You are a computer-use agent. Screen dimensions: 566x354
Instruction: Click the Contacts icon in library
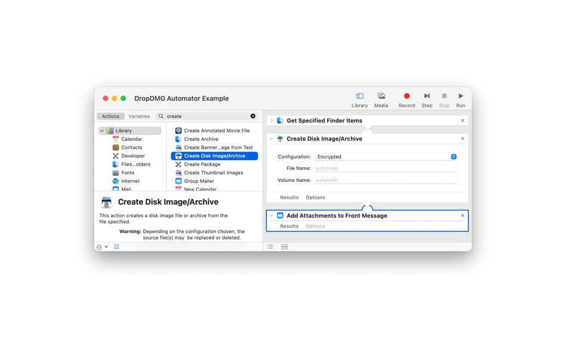(116, 147)
